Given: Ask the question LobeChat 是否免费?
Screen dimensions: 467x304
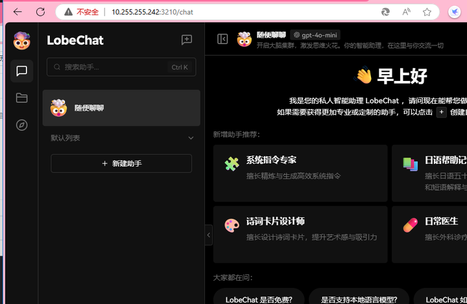Looking at the screenshot, I should pyautogui.click(x=259, y=298).
